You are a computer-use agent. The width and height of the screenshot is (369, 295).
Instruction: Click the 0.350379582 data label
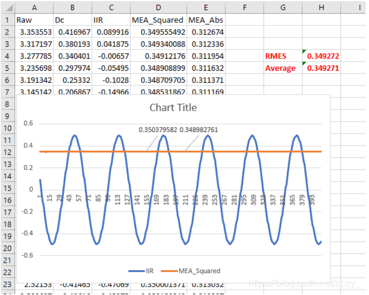pyautogui.click(x=158, y=130)
